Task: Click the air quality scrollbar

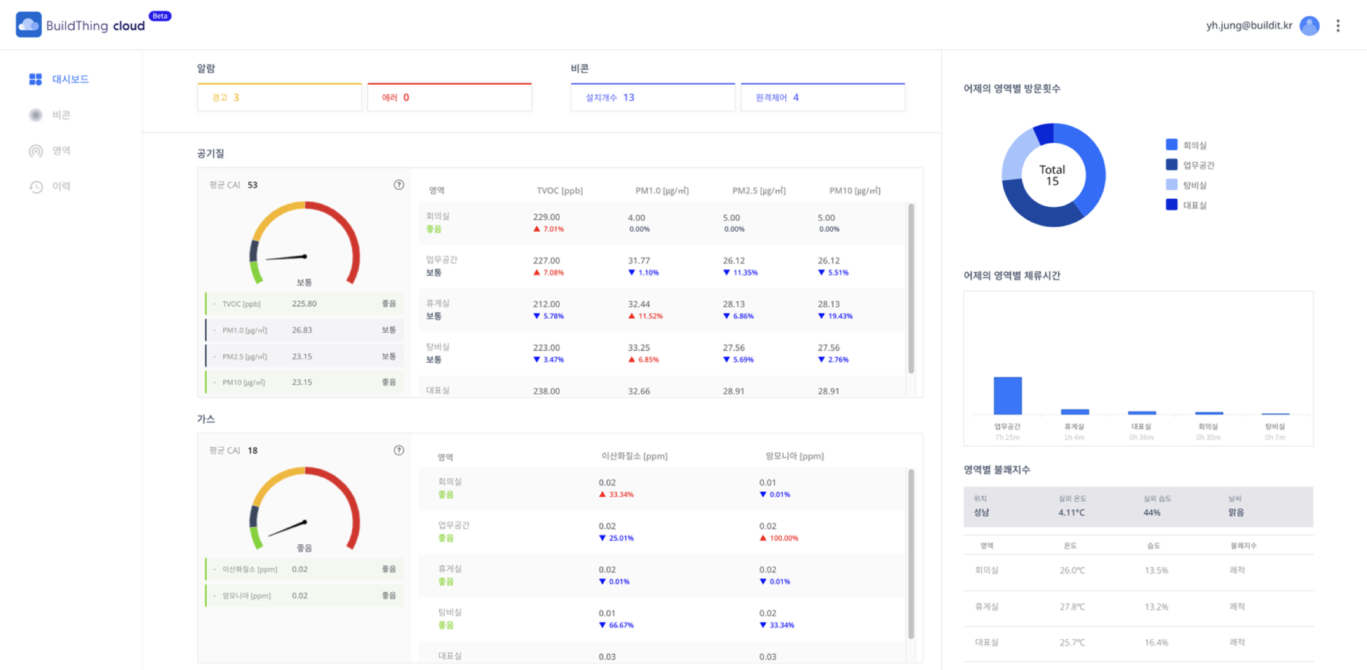Action: click(x=911, y=289)
